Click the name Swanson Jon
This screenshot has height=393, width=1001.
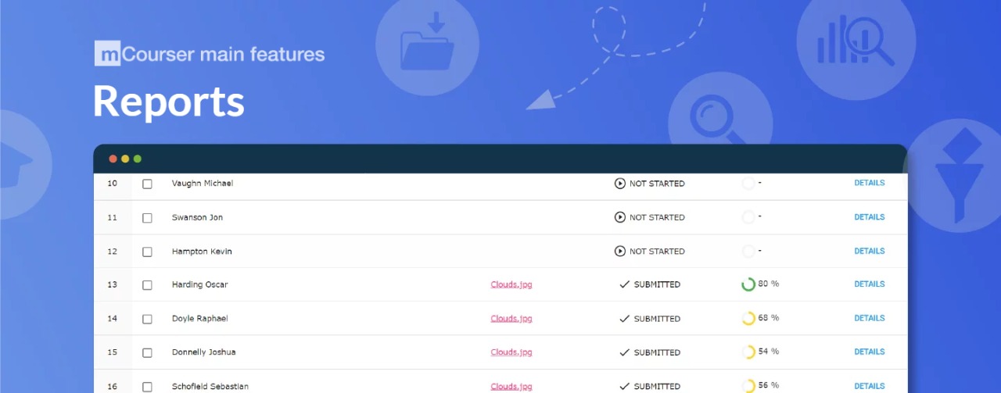coord(197,217)
